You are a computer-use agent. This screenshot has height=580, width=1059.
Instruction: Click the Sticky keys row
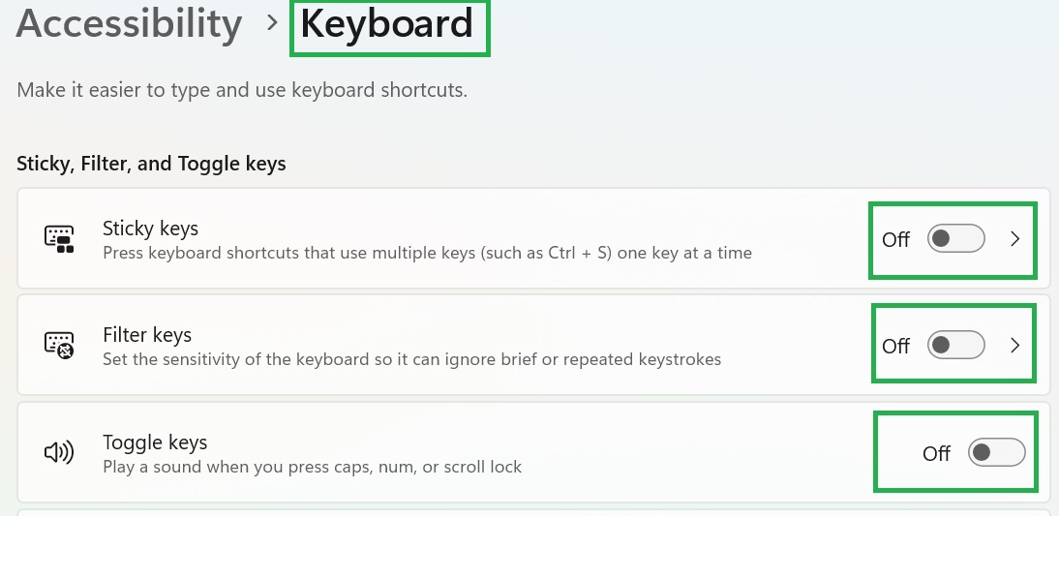pyautogui.click(x=436, y=238)
